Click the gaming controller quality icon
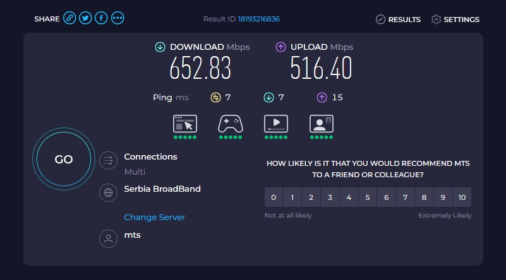 (x=231, y=124)
